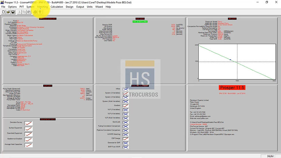Viewport: 281px width, 158px height.
Task: Click the green PVT IS MATCHED label
Action: 140,22
